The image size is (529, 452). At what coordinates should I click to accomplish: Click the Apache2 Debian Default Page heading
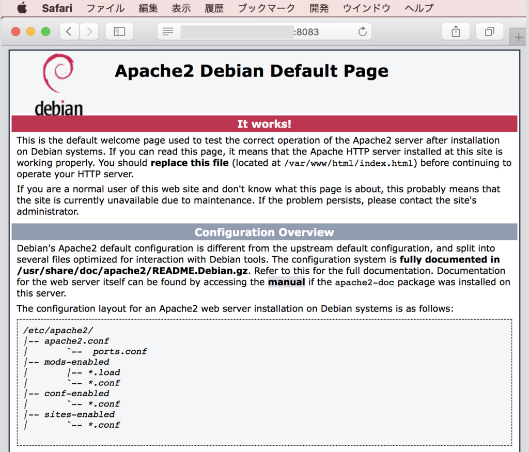[252, 71]
